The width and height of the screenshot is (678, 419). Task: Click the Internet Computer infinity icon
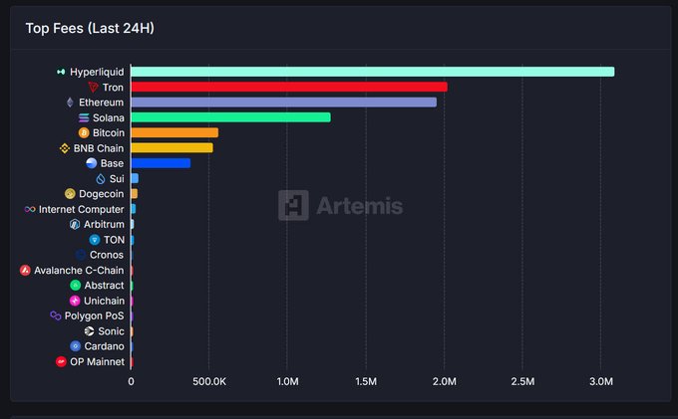[30, 209]
